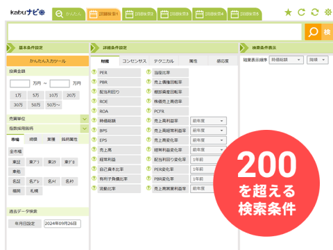Add the PER search condition
Image resolution: width=333 pixels, height=250 pixels.
[x=119, y=73]
